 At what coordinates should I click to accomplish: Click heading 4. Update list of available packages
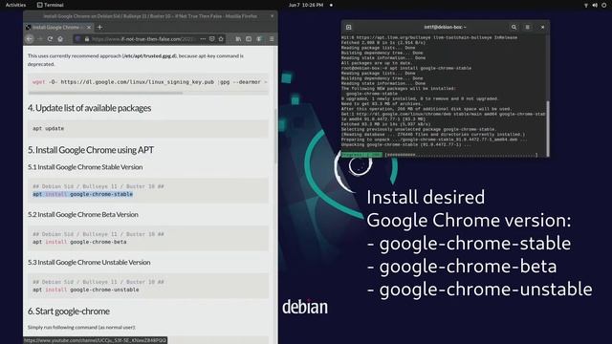[89, 108]
